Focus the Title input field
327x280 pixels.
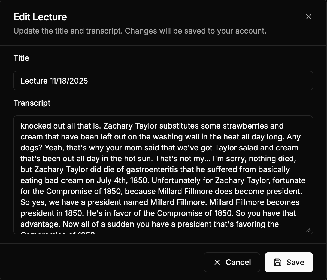163,81
